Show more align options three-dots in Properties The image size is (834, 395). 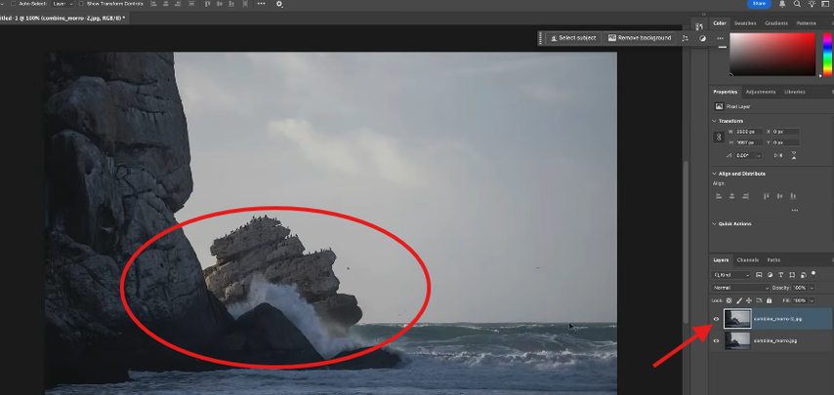pyautogui.click(x=795, y=211)
